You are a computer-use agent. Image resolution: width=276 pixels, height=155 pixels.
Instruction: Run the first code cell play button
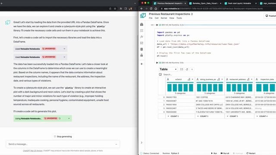(157, 25)
